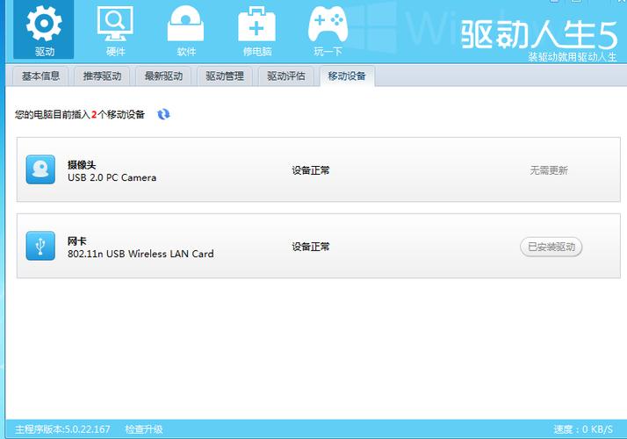This screenshot has width=627, height=439.
Task: Open the 修电脑 repair kit section
Action: (x=256, y=32)
